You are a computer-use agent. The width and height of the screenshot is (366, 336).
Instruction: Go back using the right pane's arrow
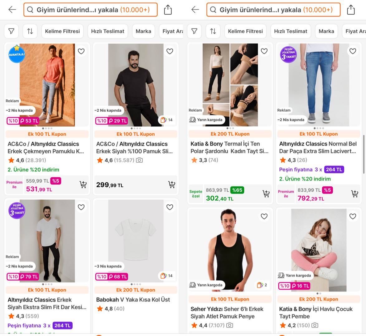[x=195, y=10]
